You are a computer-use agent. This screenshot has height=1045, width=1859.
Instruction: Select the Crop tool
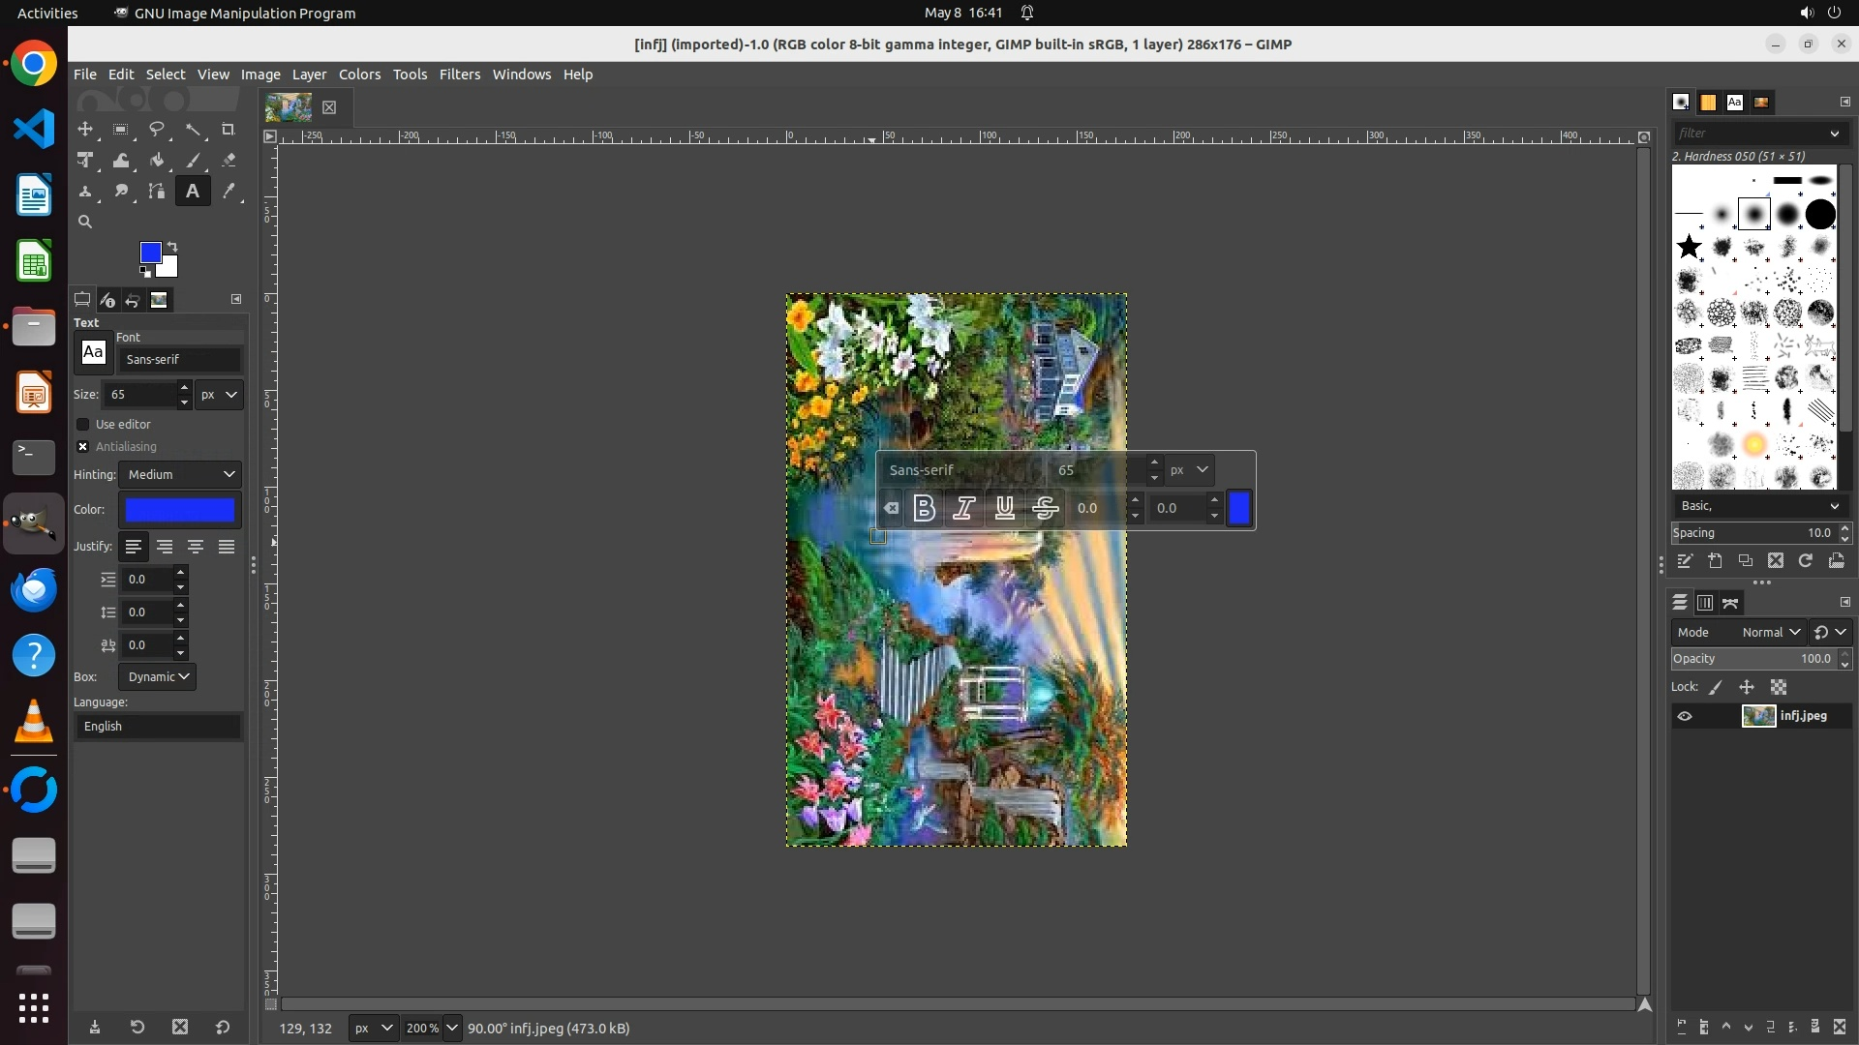click(x=229, y=130)
